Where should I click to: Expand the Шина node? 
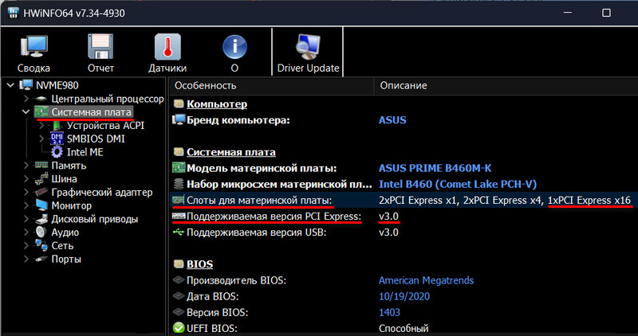26,179
